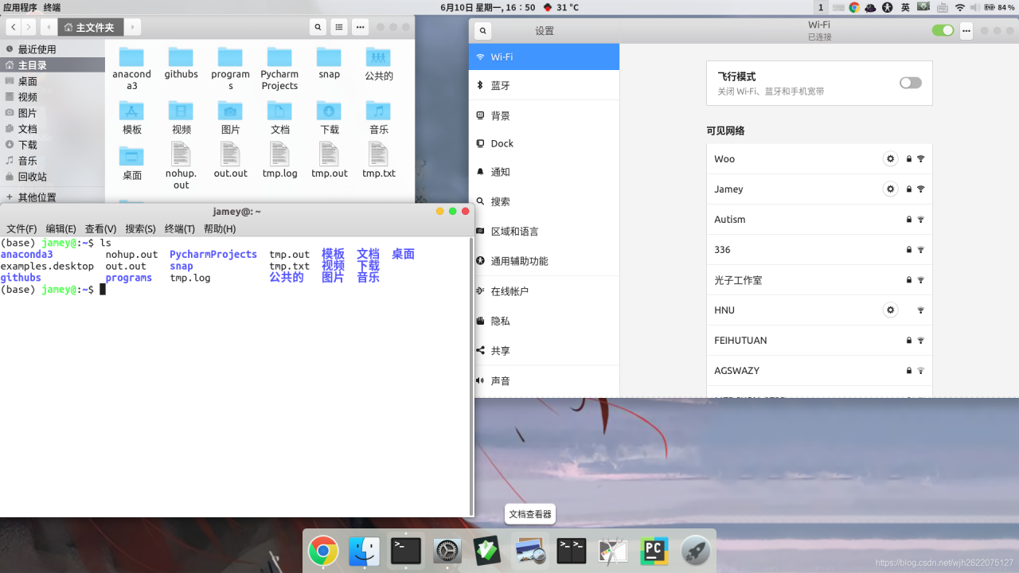The image size is (1019, 573).
Task: Open the 查看(V) menu in terminal
Action: [101, 228]
